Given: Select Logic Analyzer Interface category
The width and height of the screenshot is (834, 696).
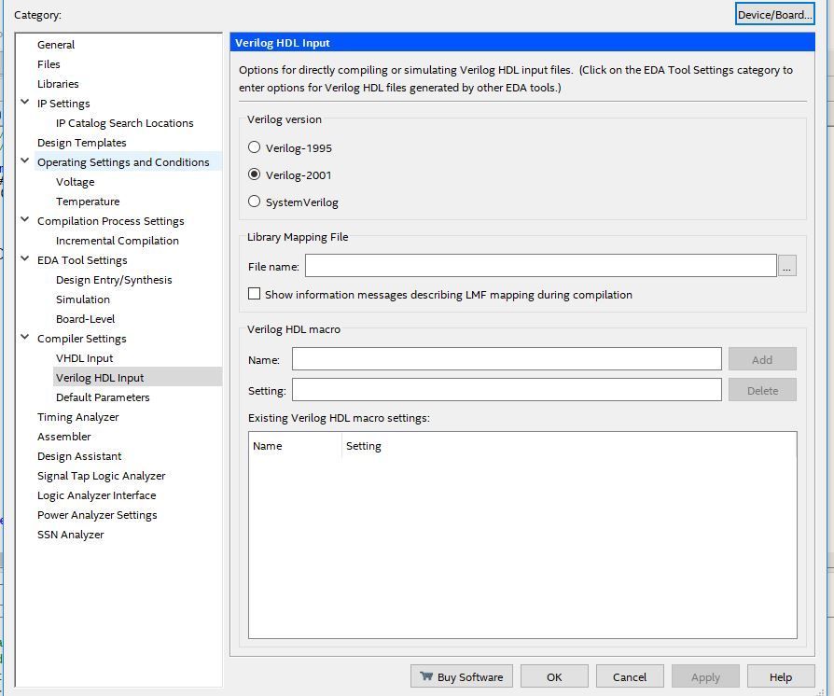Looking at the screenshot, I should [96, 496].
